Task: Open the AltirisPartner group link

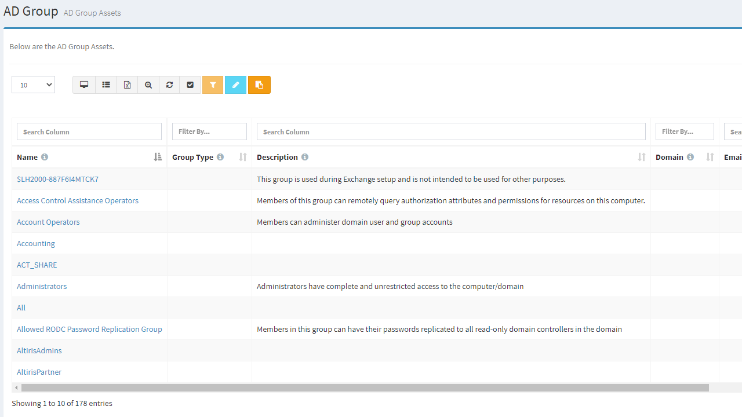Action: [39, 372]
